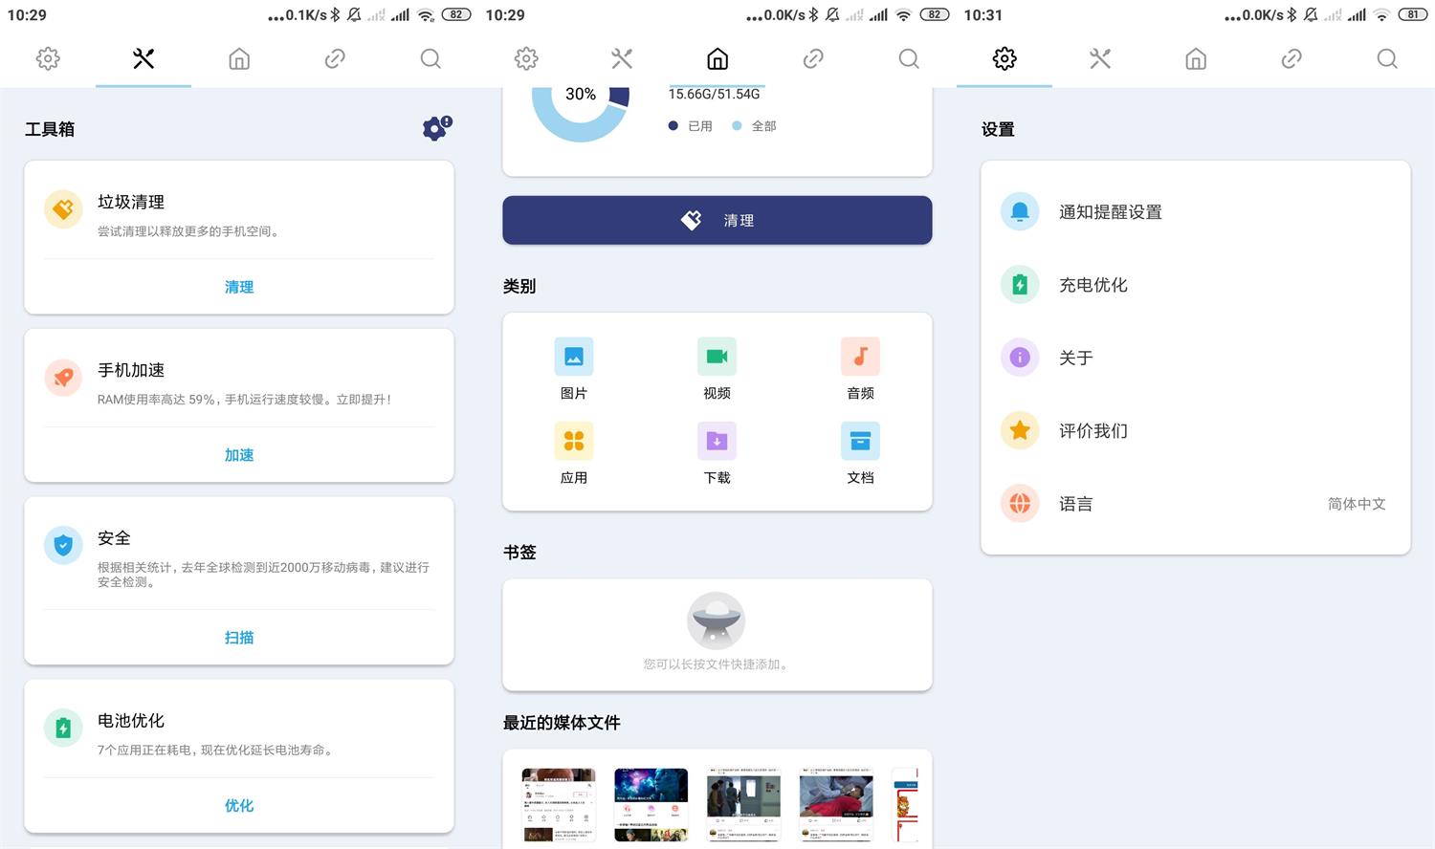
Task: Click the 30% storage progress ring
Action: tap(581, 94)
